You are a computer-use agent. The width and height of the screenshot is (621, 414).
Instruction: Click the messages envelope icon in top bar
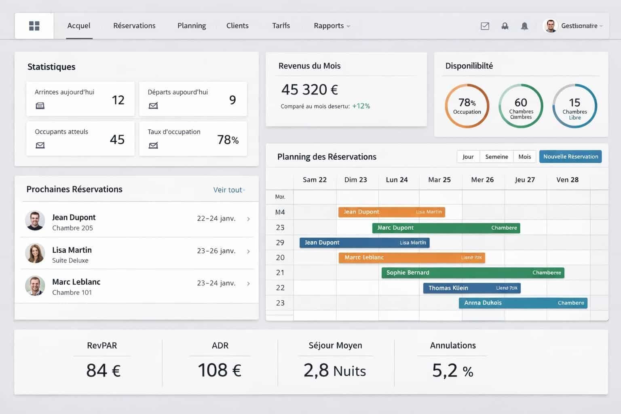[x=484, y=26]
